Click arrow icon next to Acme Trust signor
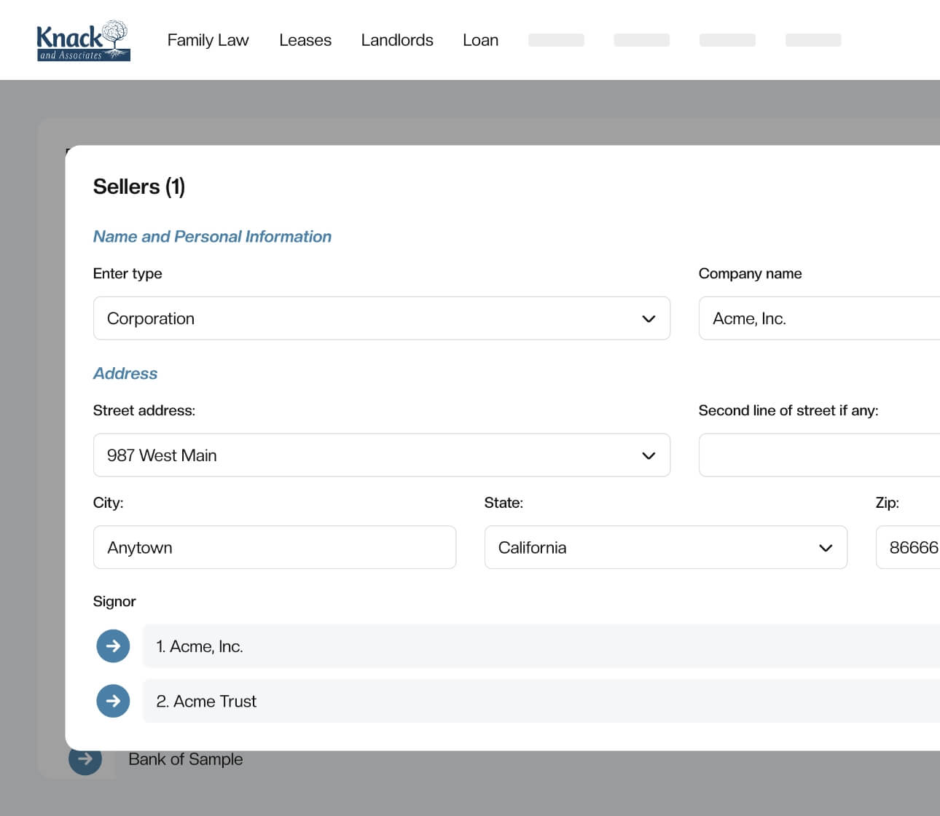This screenshot has height=816, width=940. point(113,701)
